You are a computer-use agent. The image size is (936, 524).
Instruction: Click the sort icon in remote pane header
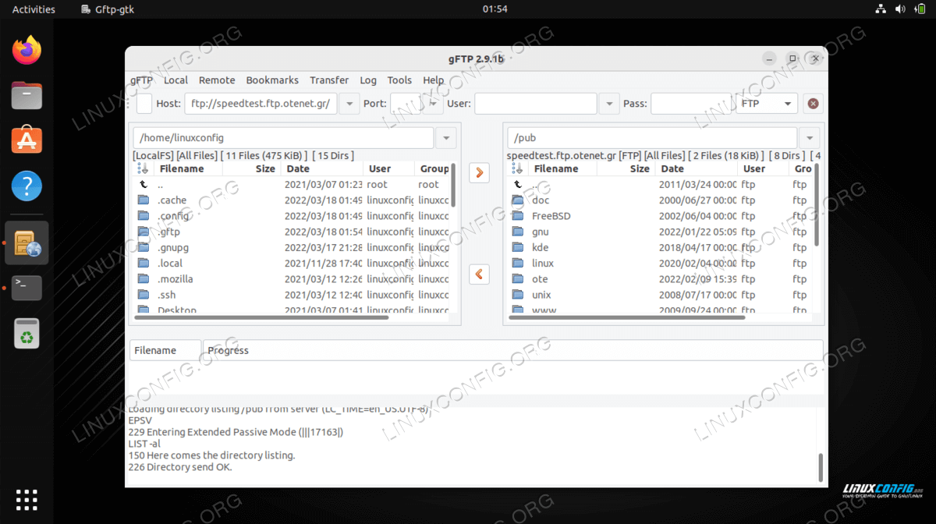tap(517, 168)
